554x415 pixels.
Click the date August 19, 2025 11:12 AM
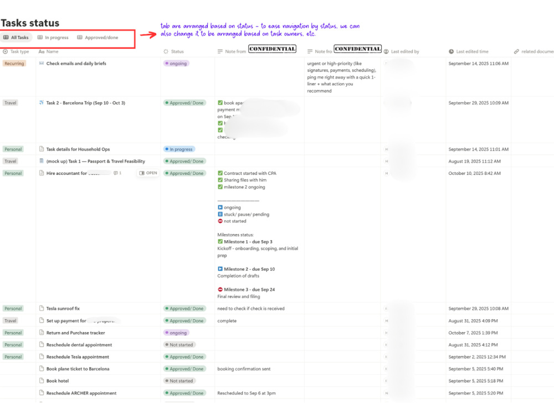tap(475, 161)
